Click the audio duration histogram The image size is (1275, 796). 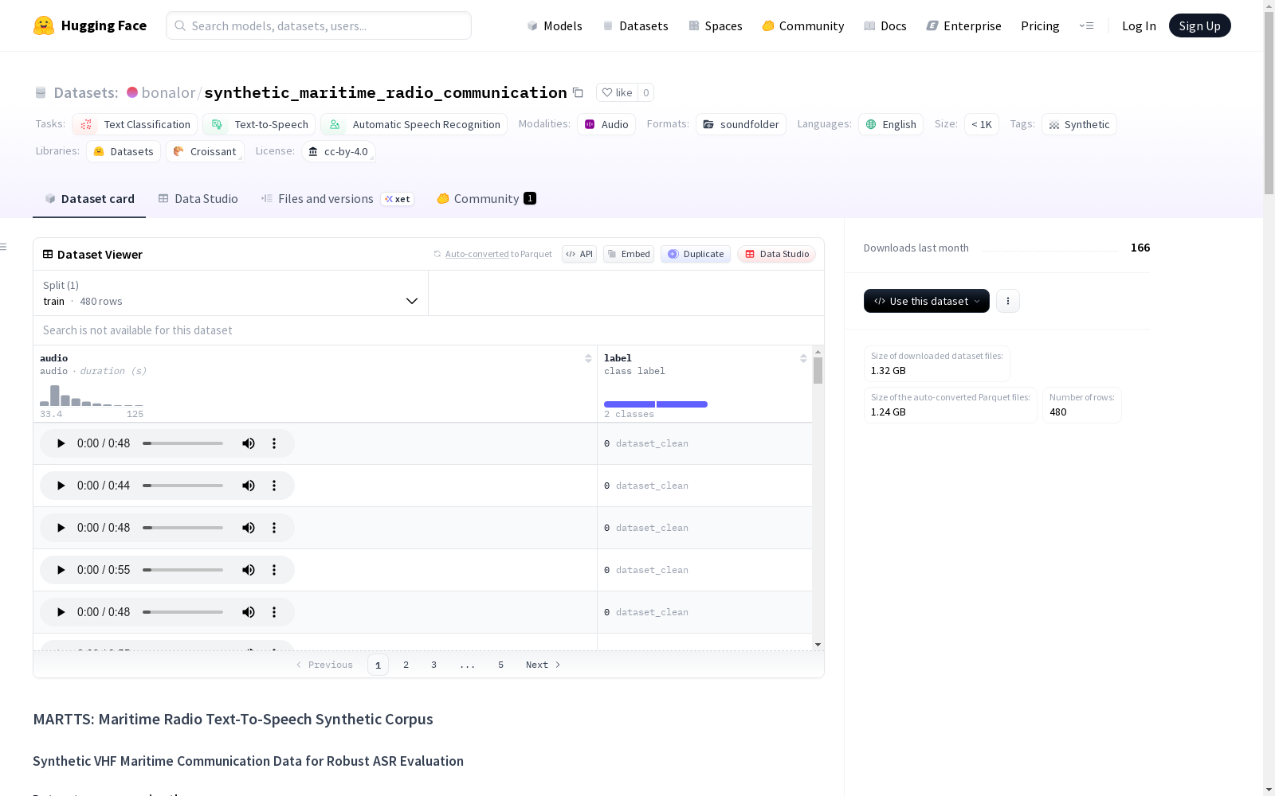tap(92, 396)
